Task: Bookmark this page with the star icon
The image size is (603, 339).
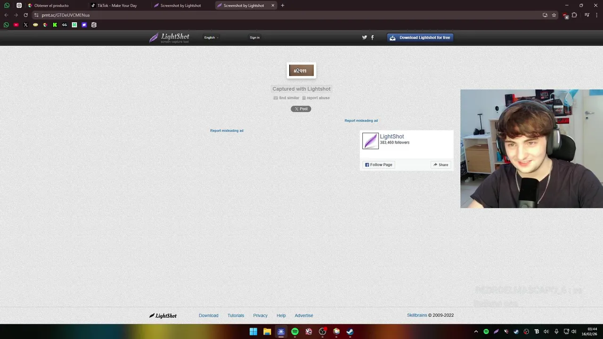Action: coord(554,15)
